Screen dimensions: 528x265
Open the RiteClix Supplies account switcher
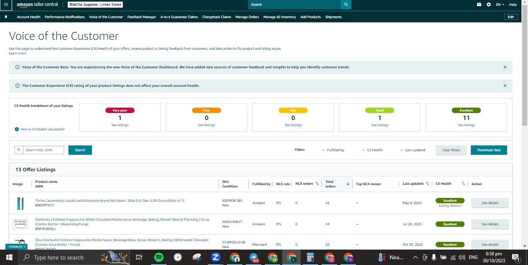tap(95, 5)
